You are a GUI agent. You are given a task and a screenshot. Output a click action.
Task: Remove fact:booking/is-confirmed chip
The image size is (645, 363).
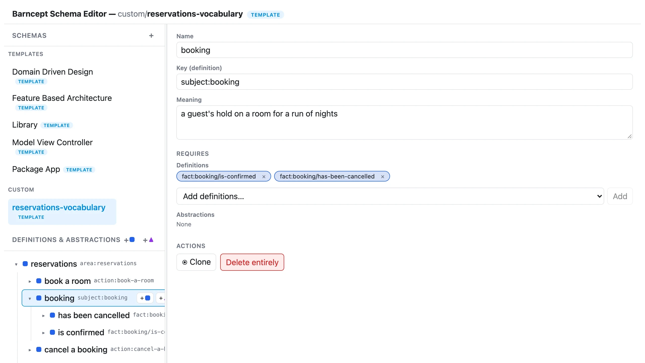click(x=264, y=176)
